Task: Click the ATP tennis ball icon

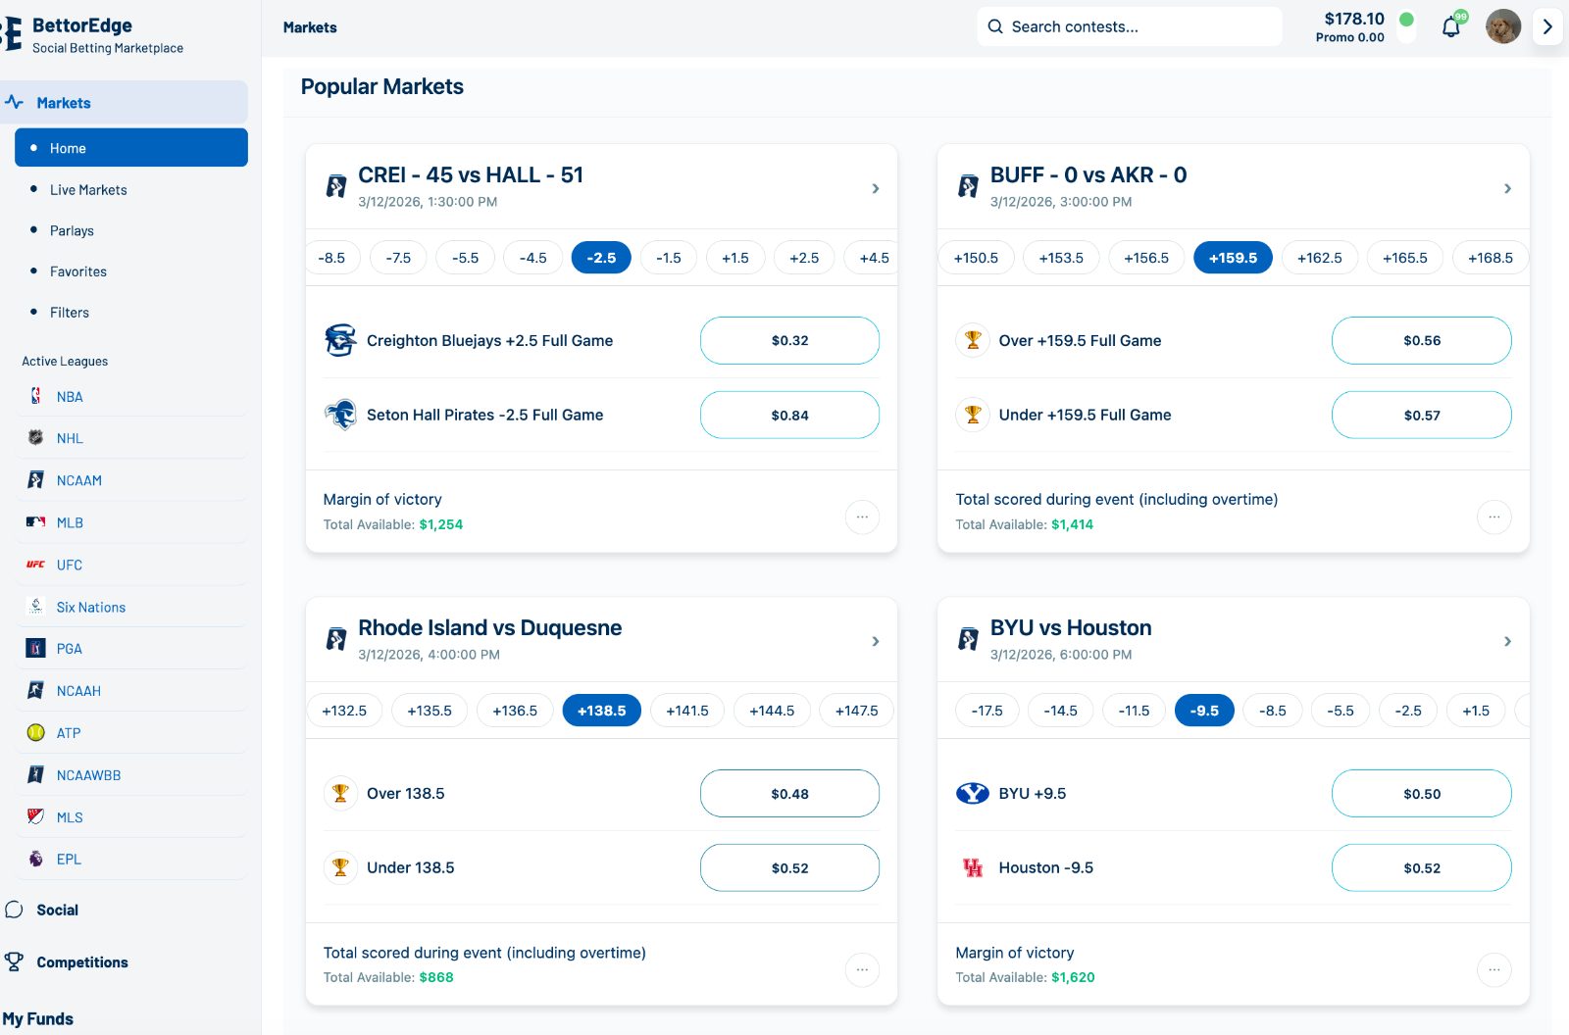Action: [x=36, y=732]
